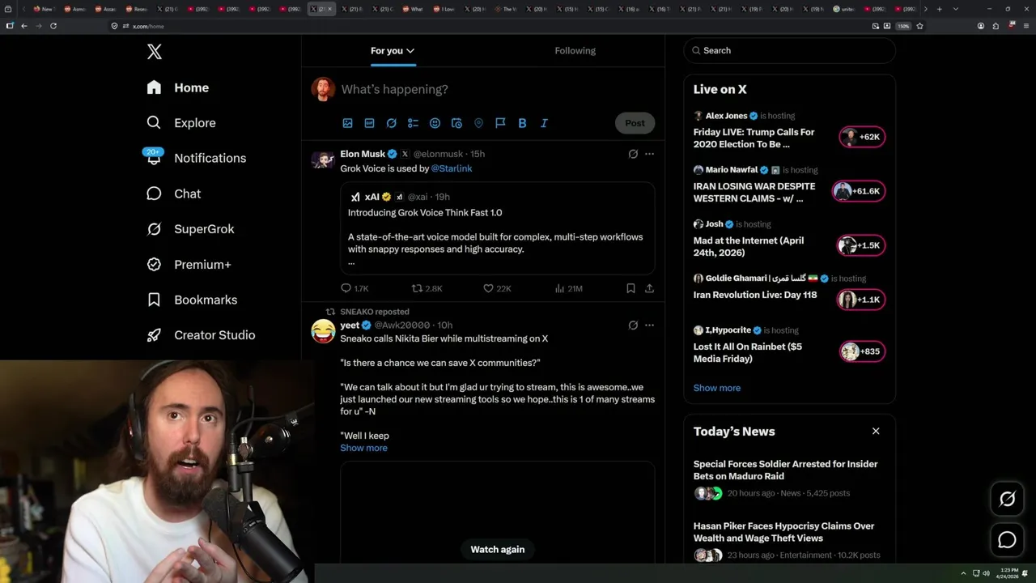Open Chat from the sidebar
Viewport: 1036px width, 583px height.
click(x=173, y=194)
